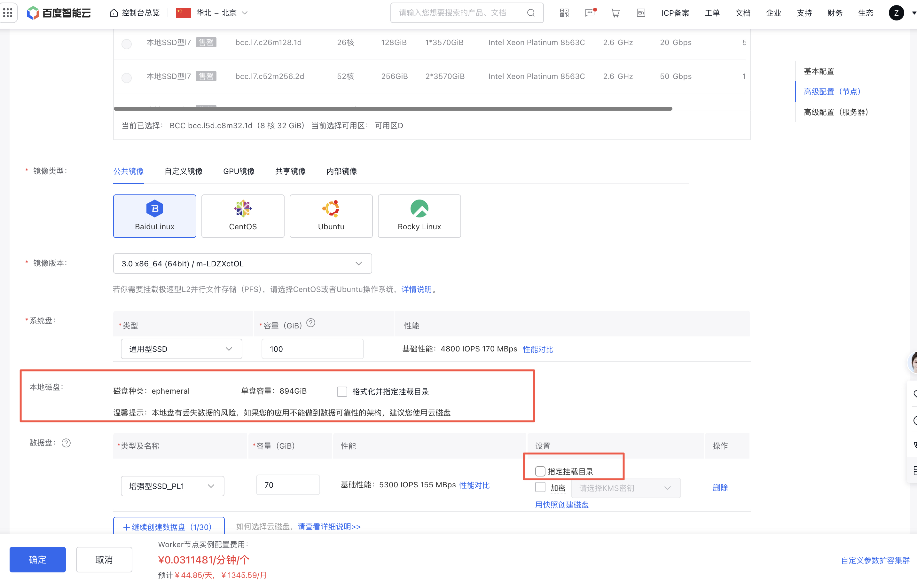Click the cancel button

[104, 560]
